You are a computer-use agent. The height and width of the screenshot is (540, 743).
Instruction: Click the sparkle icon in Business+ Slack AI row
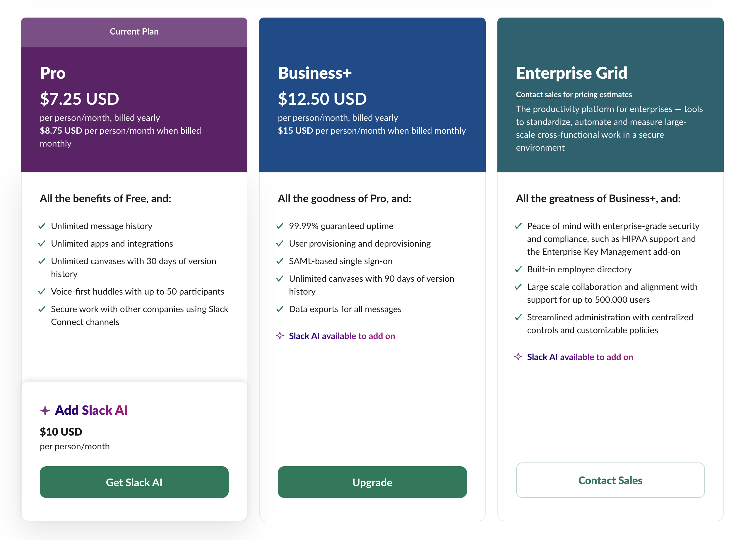(x=280, y=336)
